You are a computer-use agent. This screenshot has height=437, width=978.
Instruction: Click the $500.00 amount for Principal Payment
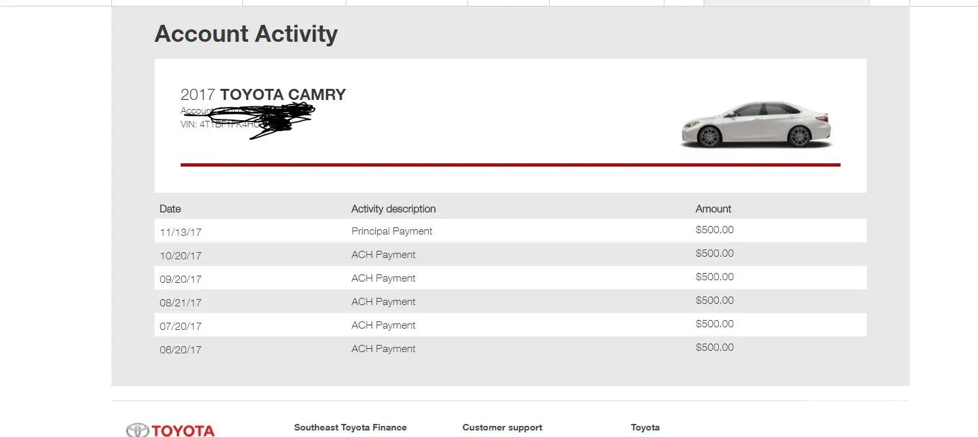714,230
